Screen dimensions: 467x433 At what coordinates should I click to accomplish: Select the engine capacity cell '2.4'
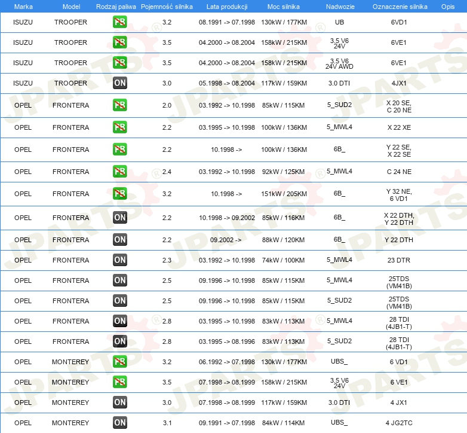pyautogui.click(x=167, y=172)
